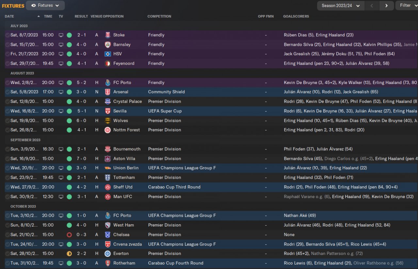Open the Man UFC club badge
The image size is (418, 269).
108,197
